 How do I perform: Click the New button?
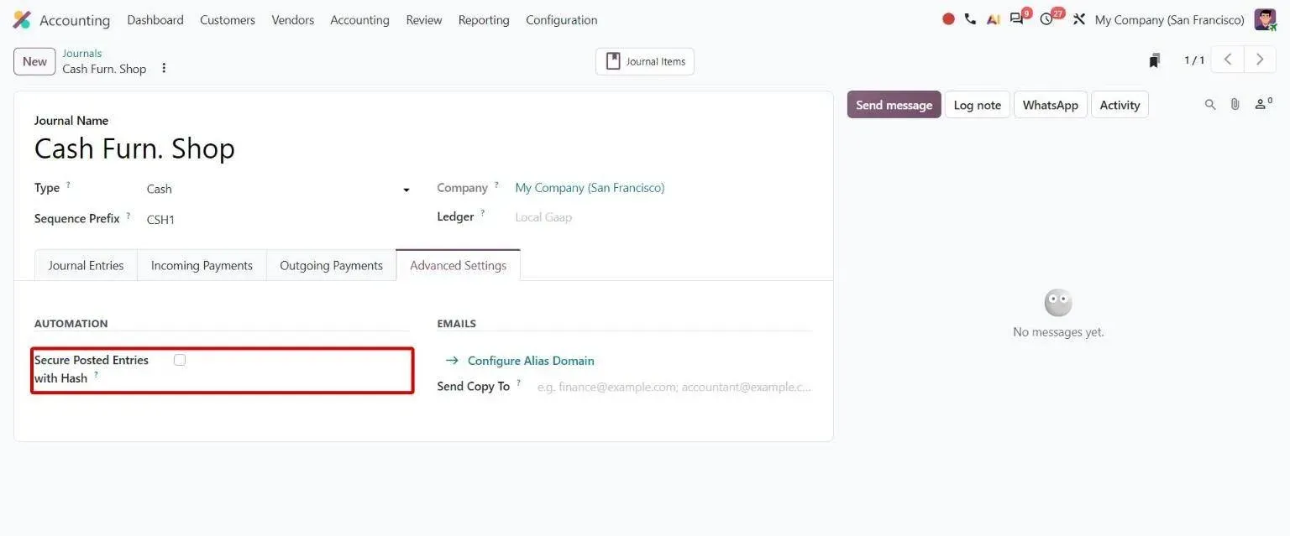pyautogui.click(x=34, y=61)
